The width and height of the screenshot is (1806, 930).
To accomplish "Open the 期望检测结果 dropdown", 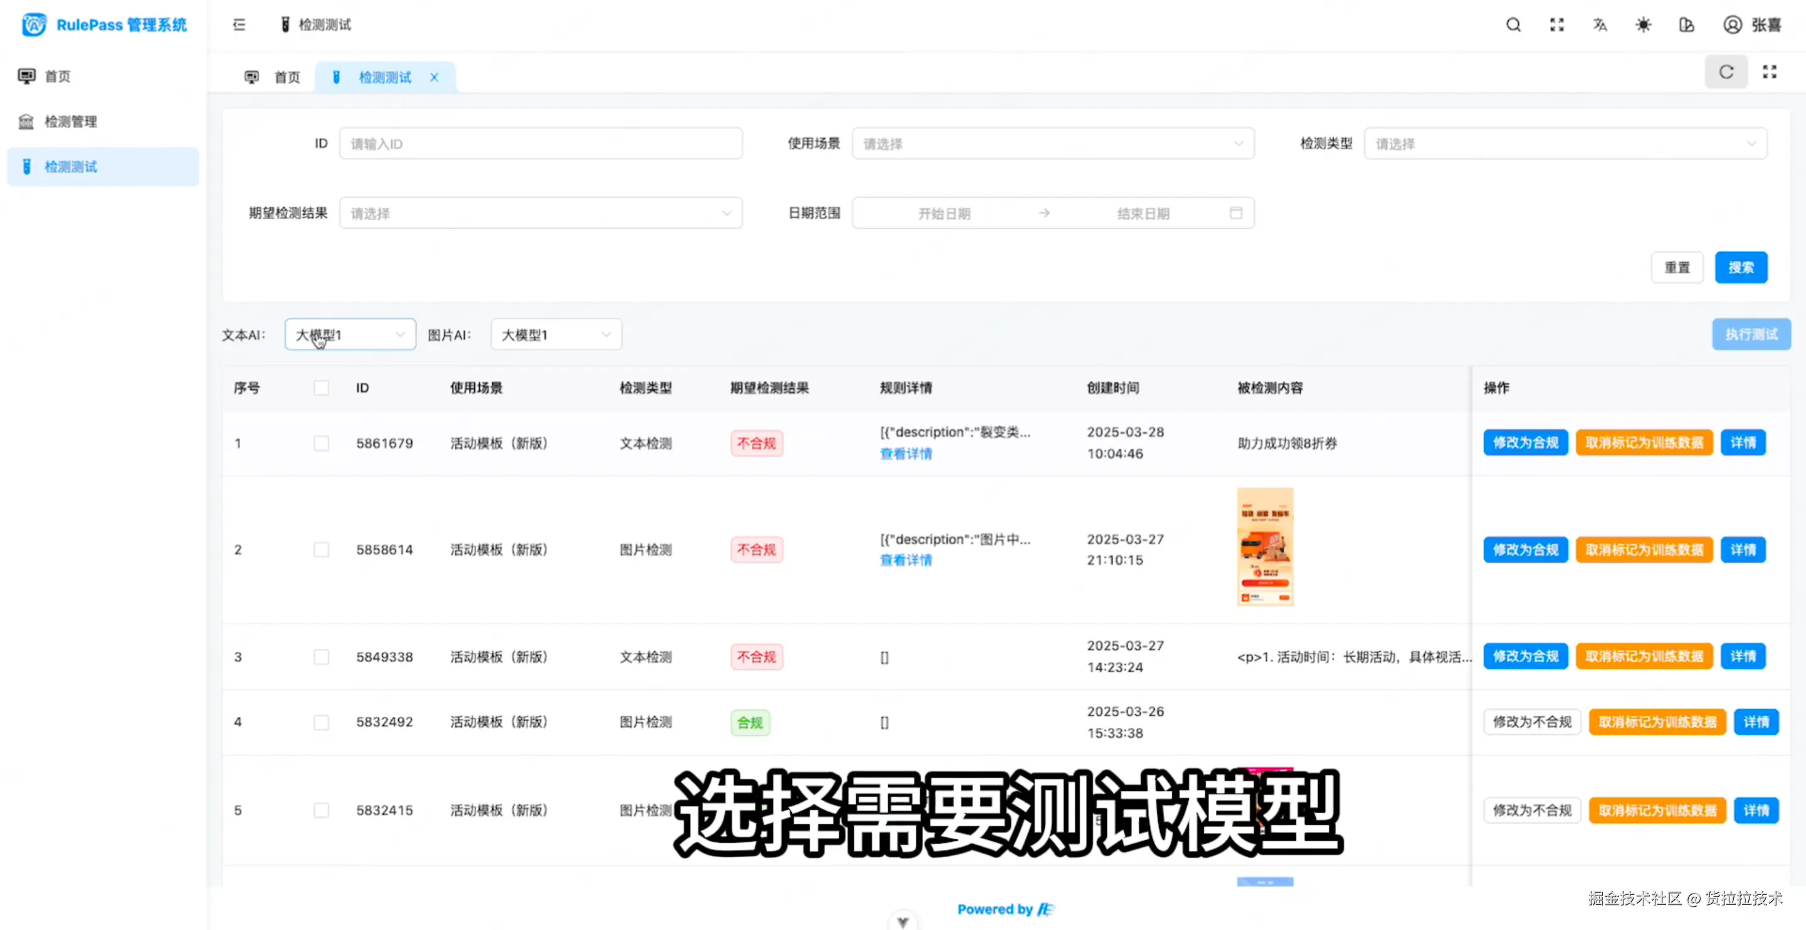I will (x=541, y=213).
